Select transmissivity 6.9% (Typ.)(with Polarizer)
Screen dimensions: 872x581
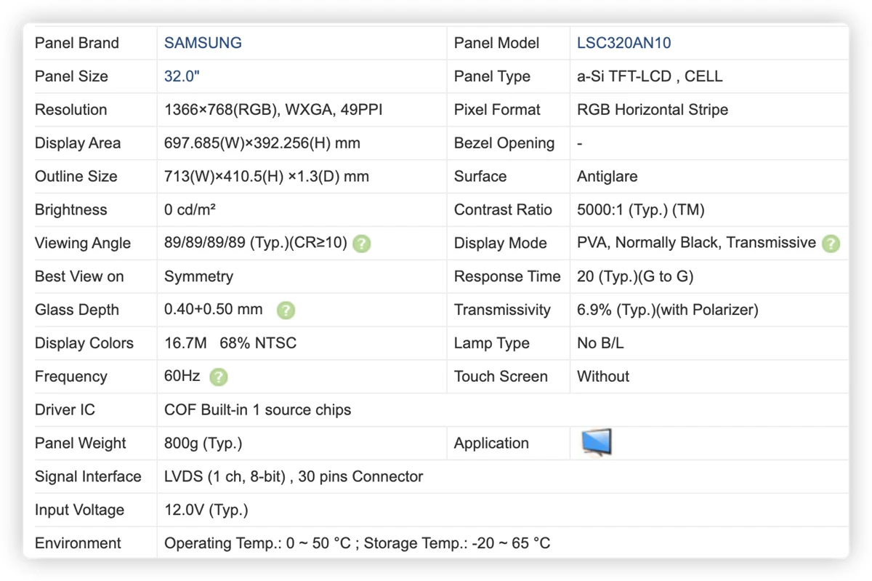tap(668, 310)
